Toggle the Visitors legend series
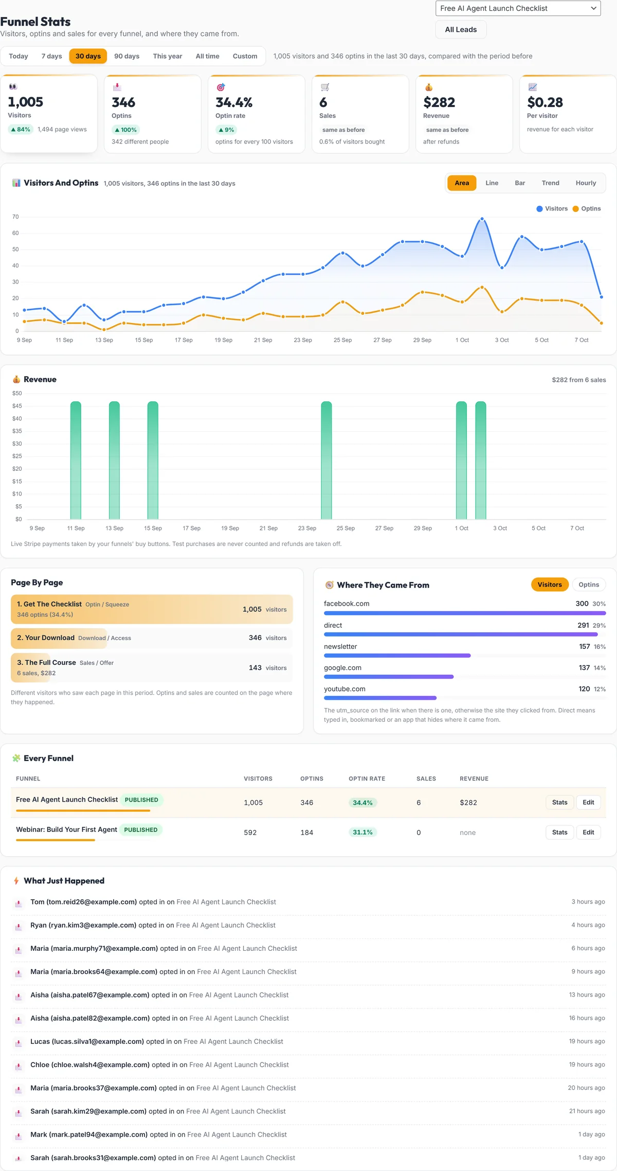The height and width of the screenshot is (1171, 617). (x=552, y=208)
